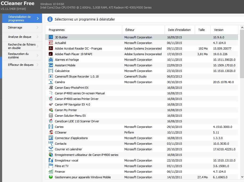Click the scrollbar up arrow

click(x=242, y=28)
